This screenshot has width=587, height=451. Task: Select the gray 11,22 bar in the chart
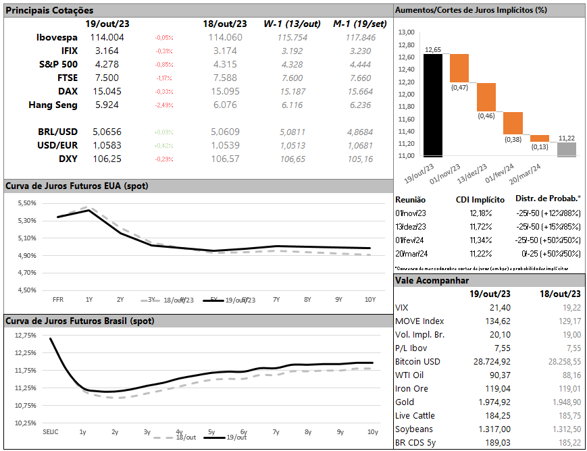tap(566, 149)
